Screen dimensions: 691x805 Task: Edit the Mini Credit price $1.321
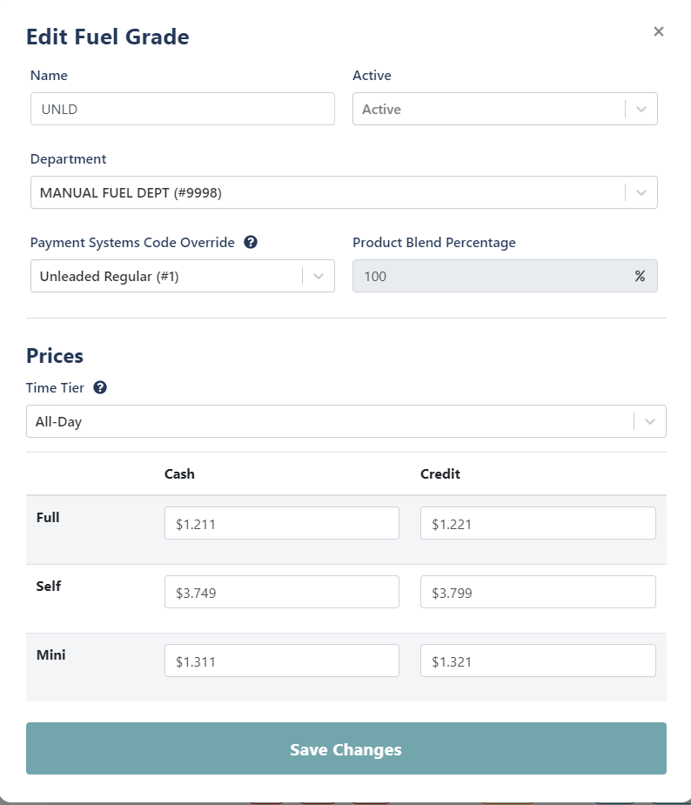tap(538, 661)
